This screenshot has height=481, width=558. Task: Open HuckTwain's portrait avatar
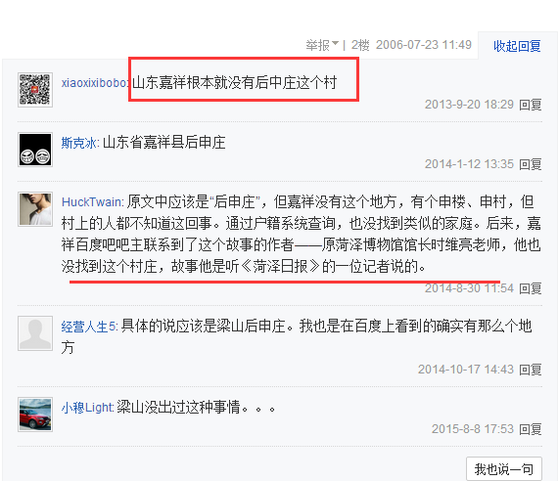[35, 209]
